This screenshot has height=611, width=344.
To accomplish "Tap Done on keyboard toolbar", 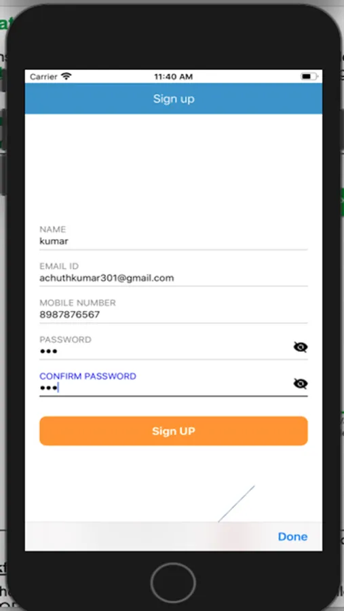I will pos(292,536).
